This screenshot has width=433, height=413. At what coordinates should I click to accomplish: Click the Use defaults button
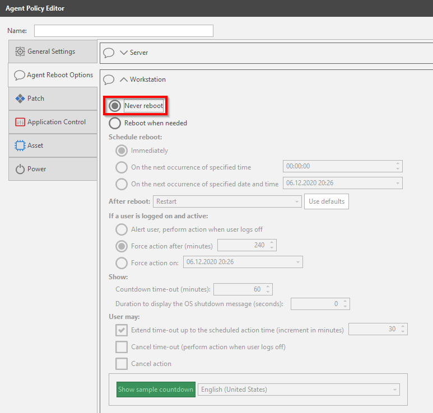click(327, 201)
